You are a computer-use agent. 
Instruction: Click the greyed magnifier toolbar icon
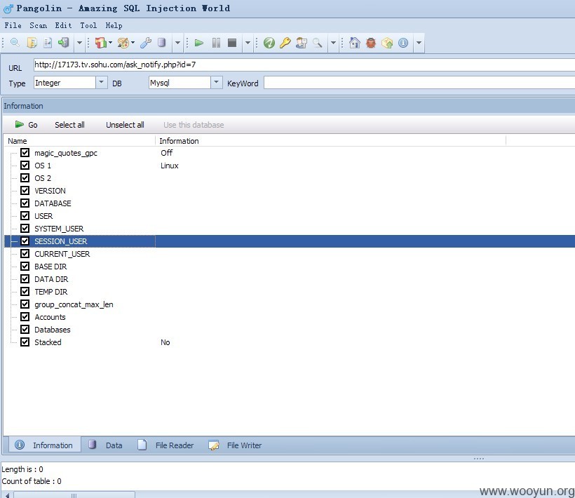coord(317,43)
